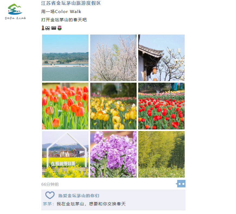Open the yellow tulips photo
The height and width of the screenshot is (214, 236).
113,106
